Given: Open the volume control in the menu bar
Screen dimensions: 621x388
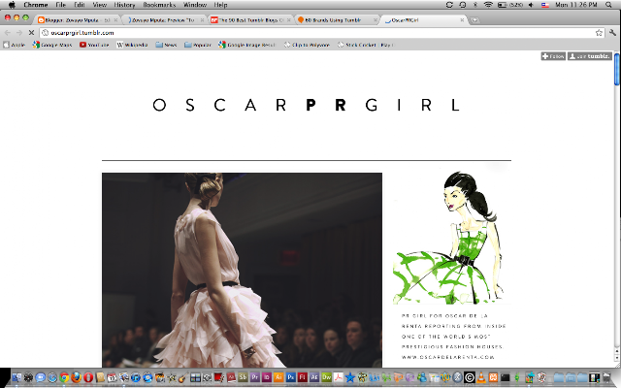Looking at the screenshot, I should coord(531,5).
